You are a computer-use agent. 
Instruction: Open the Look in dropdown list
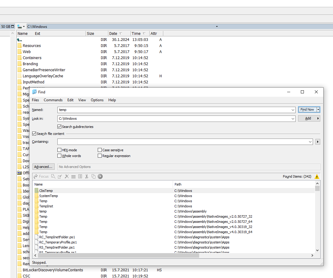[293, 119]
